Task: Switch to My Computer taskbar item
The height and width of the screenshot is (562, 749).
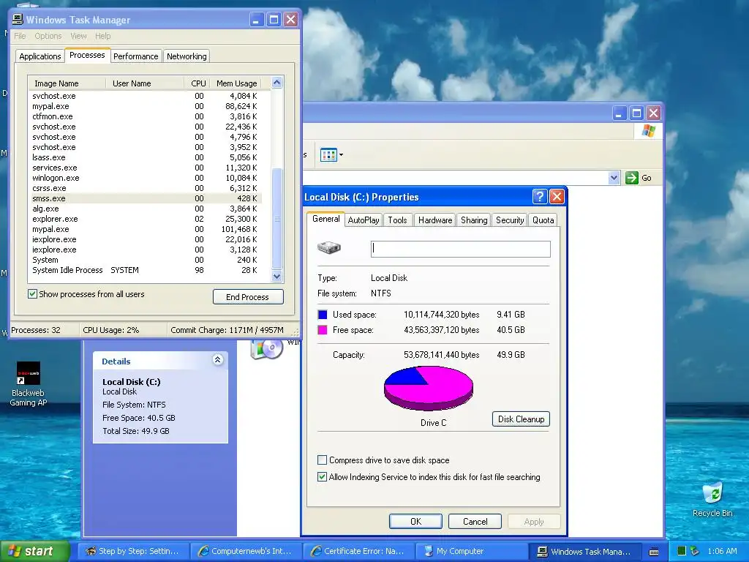Action: pyautogui.click(x=471, y=551)
